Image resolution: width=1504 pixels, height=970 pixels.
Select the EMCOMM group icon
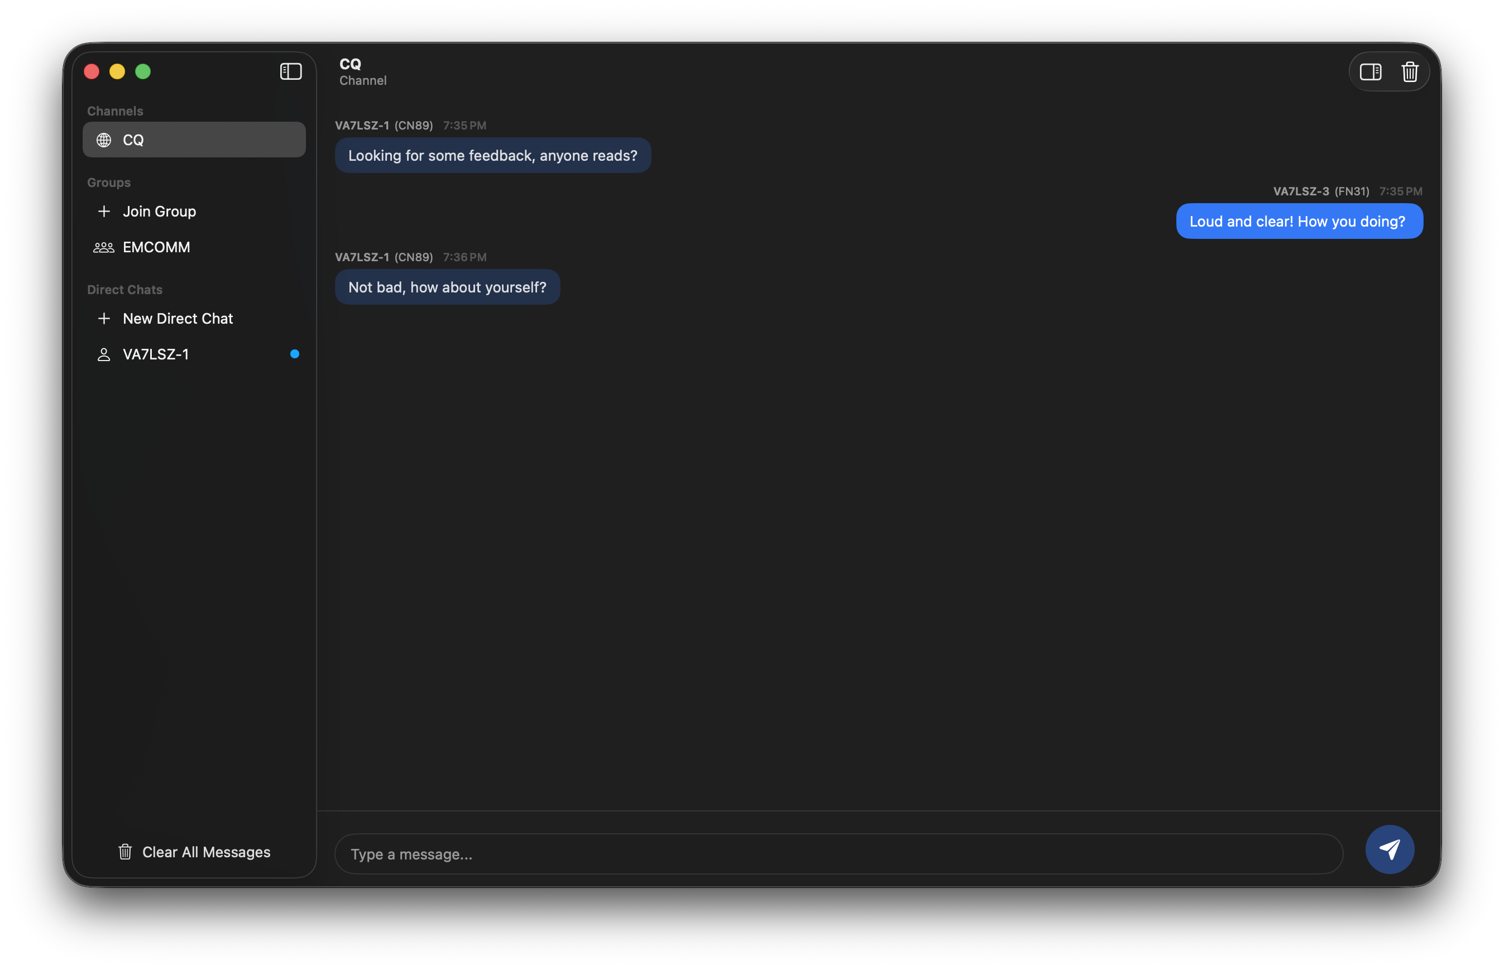[x=103, y=247]
